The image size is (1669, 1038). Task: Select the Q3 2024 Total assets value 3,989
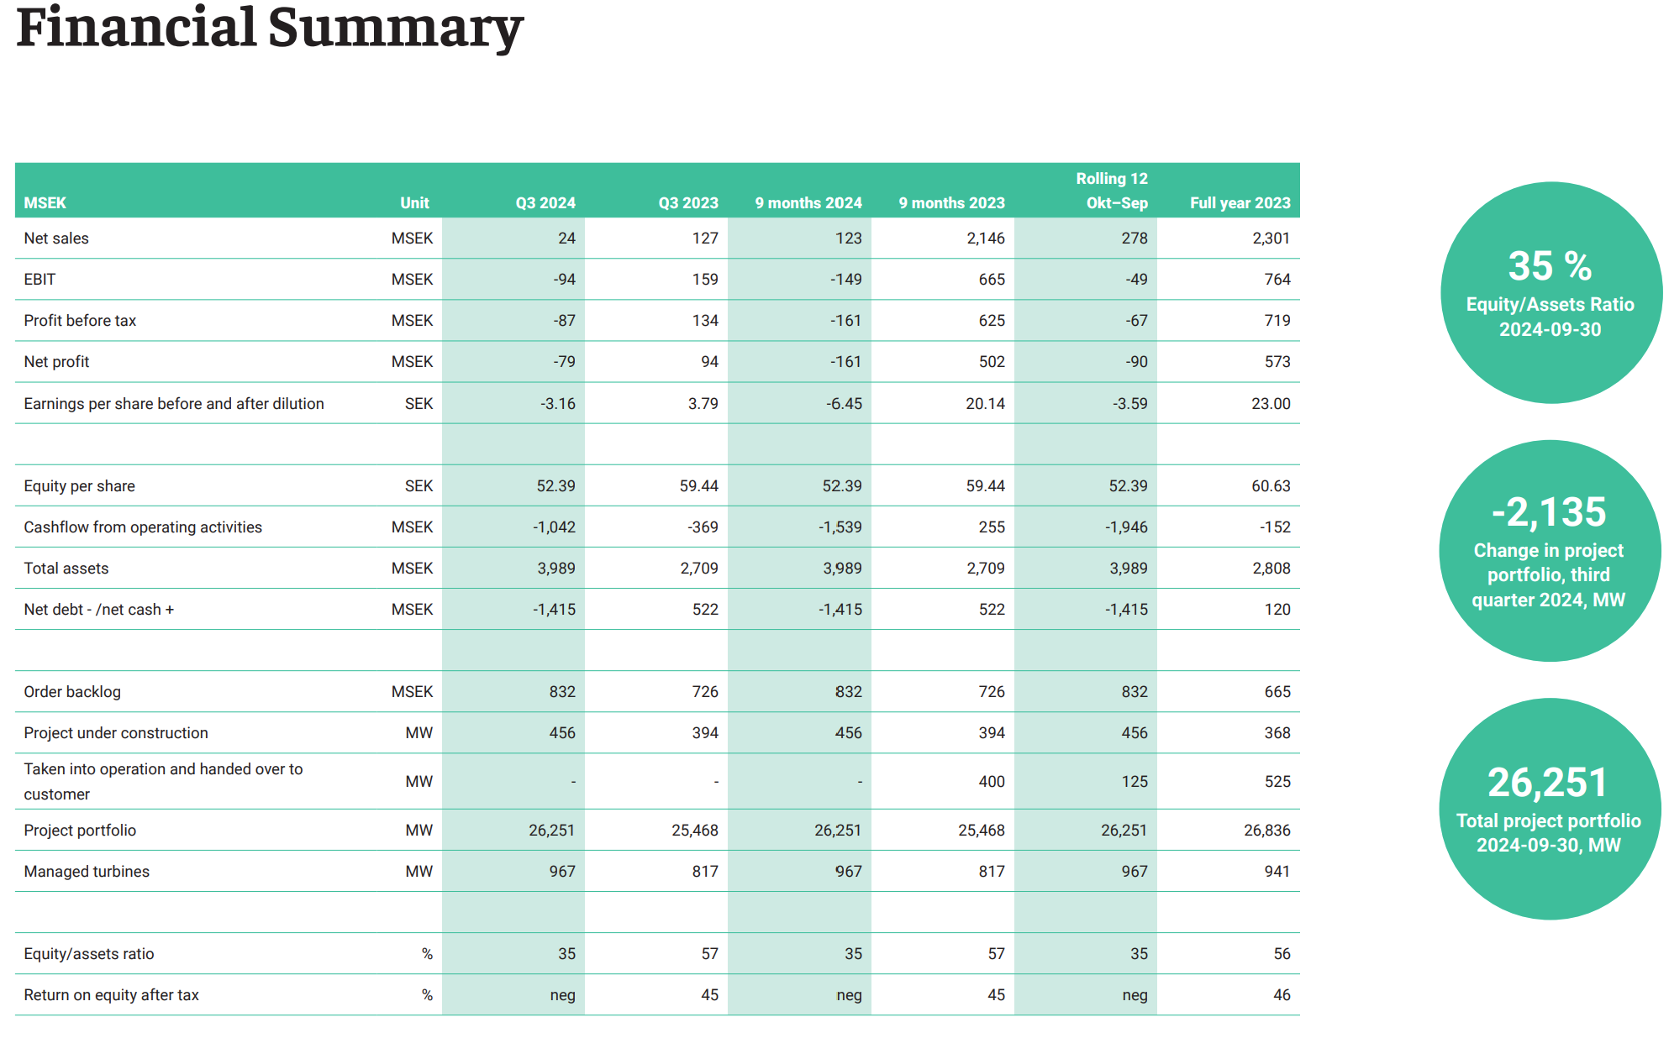click(x=556, y=569)
